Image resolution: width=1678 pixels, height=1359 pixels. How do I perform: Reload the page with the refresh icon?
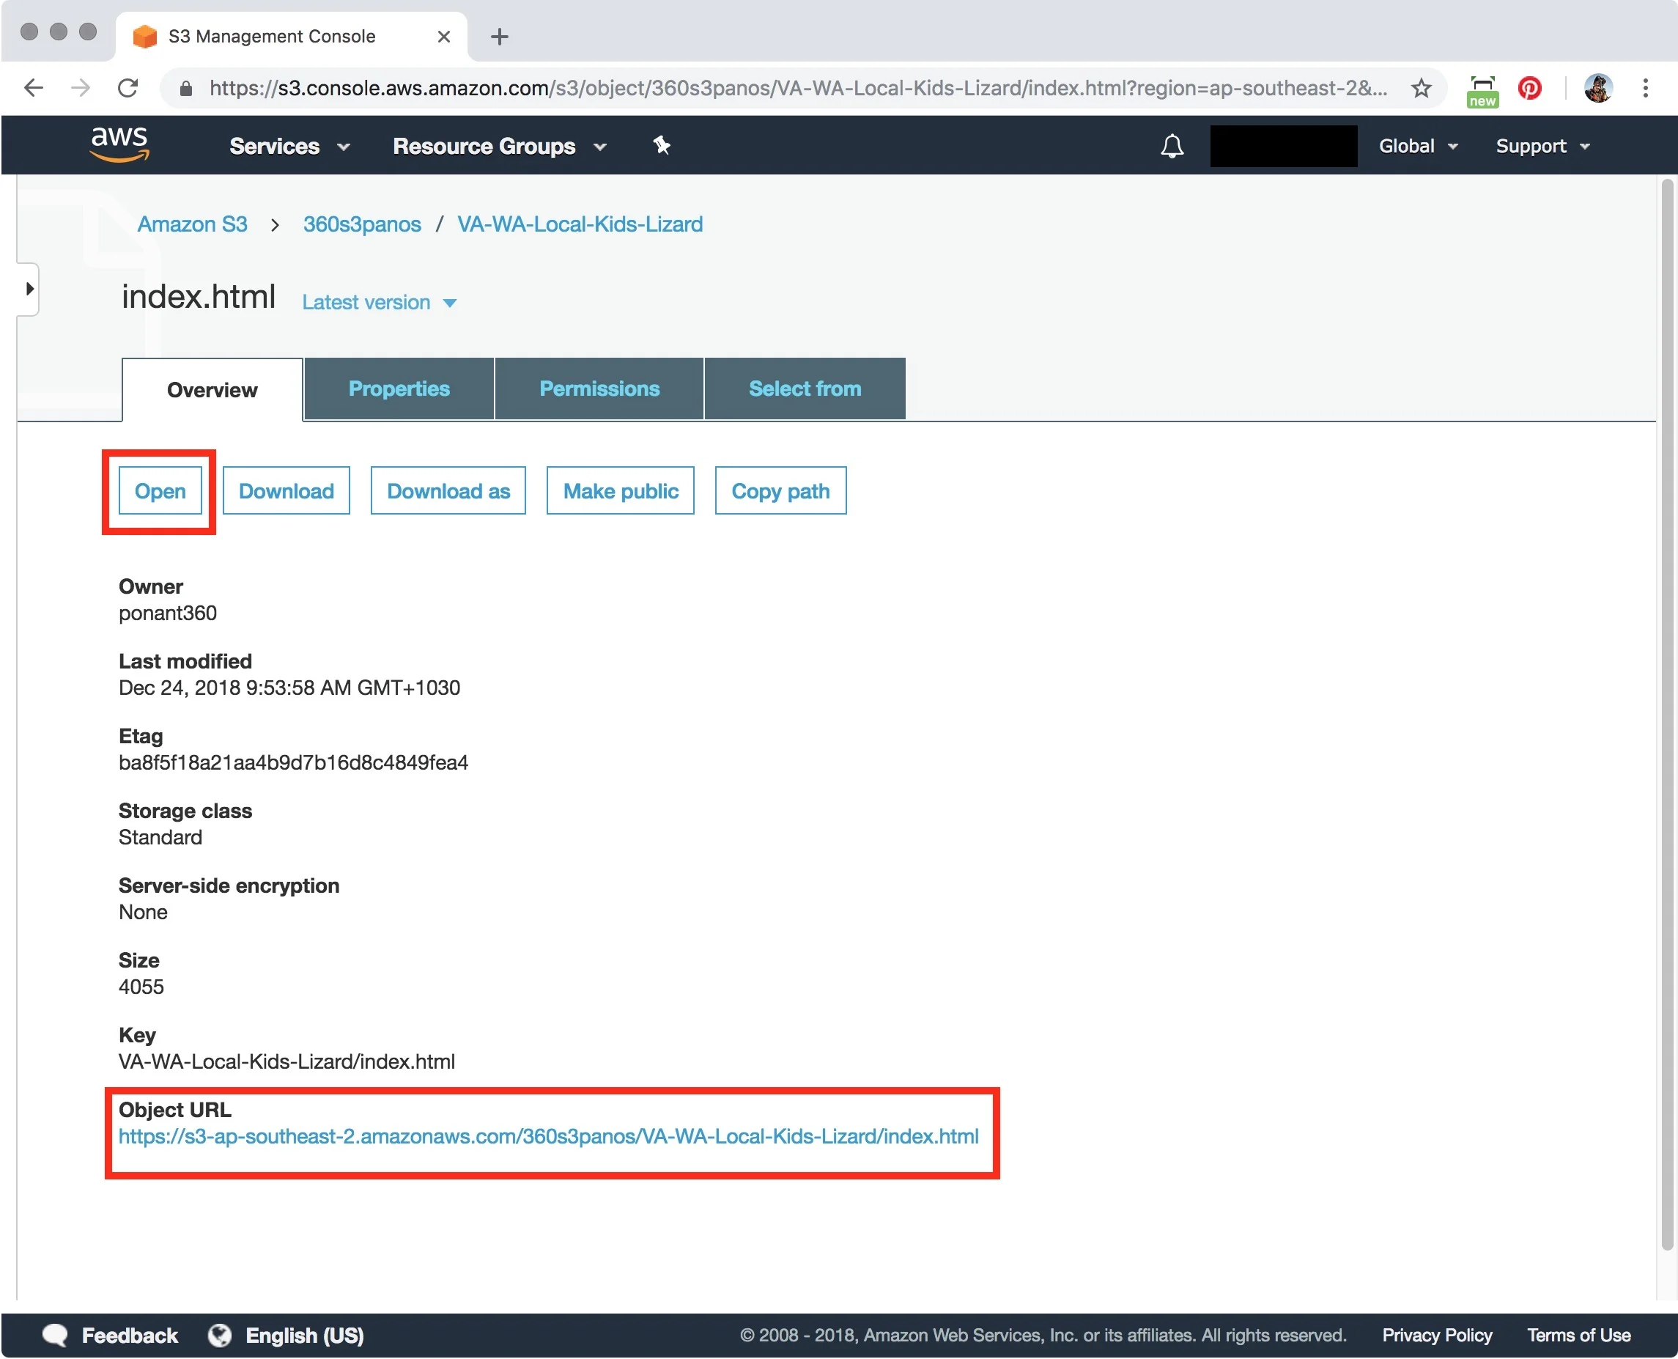pyautogui.click(x=127, y=88)
